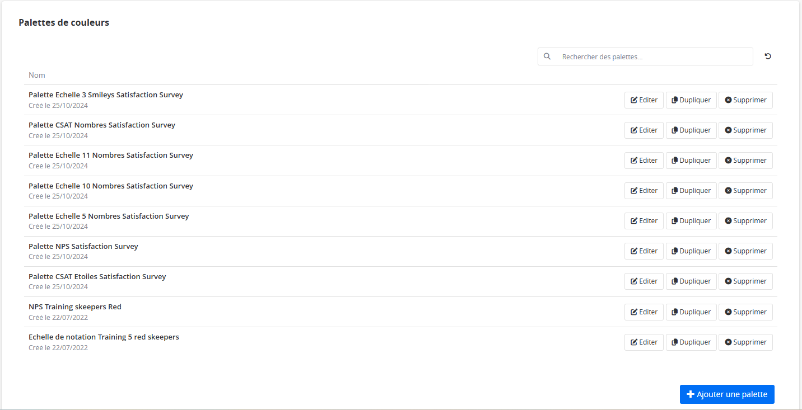
Task: Edit Palette CSAT Etoiles Satisfaction Survey
Action: 644,281
